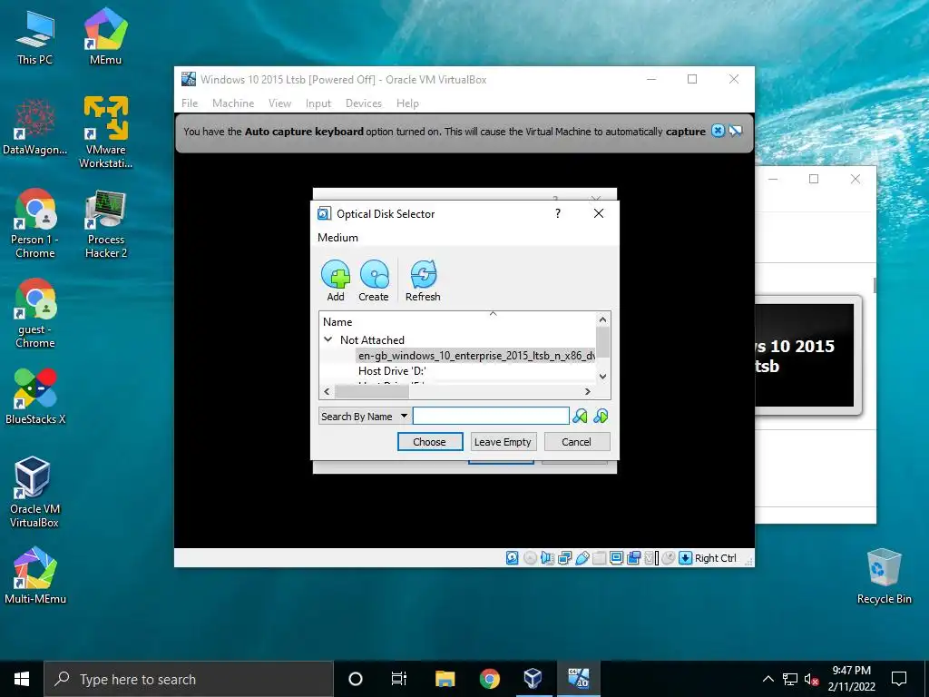
Task: Click the notification suppress message icon
Action: [735, 131]
